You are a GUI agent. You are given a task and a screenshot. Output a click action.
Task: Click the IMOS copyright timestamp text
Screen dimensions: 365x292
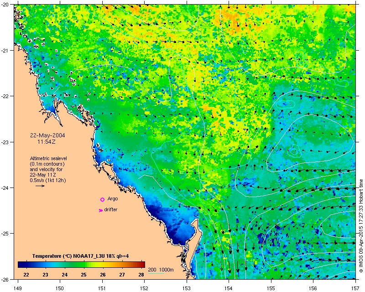tap(361, 226)
